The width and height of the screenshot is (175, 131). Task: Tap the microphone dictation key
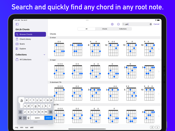[x=29, y=118]
